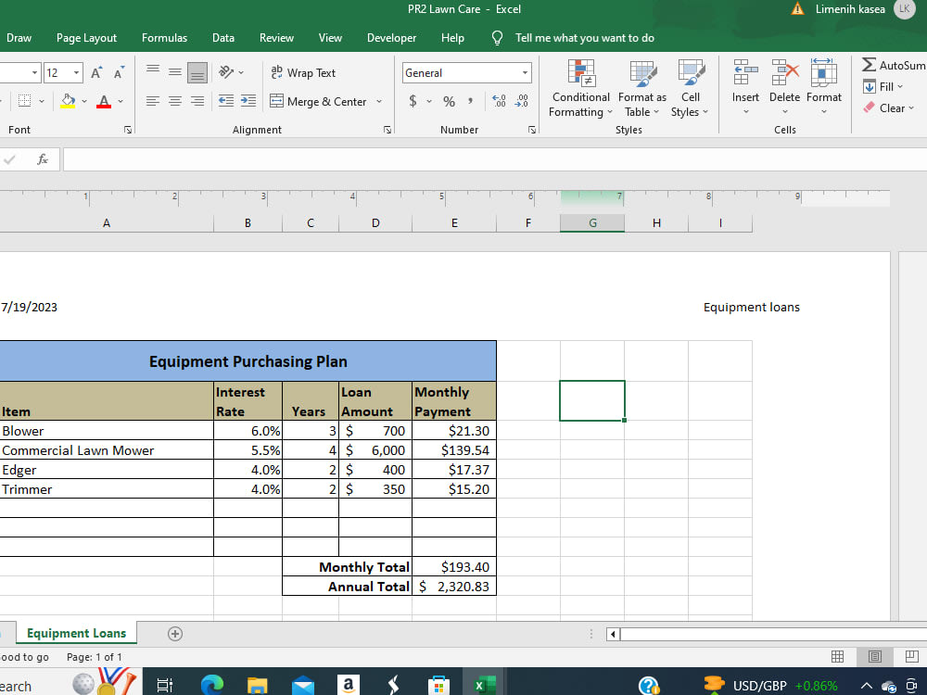Screen dimensions: 927x695
Task: Open Cell Styles gallery
Action: click(x=690, y=89)
